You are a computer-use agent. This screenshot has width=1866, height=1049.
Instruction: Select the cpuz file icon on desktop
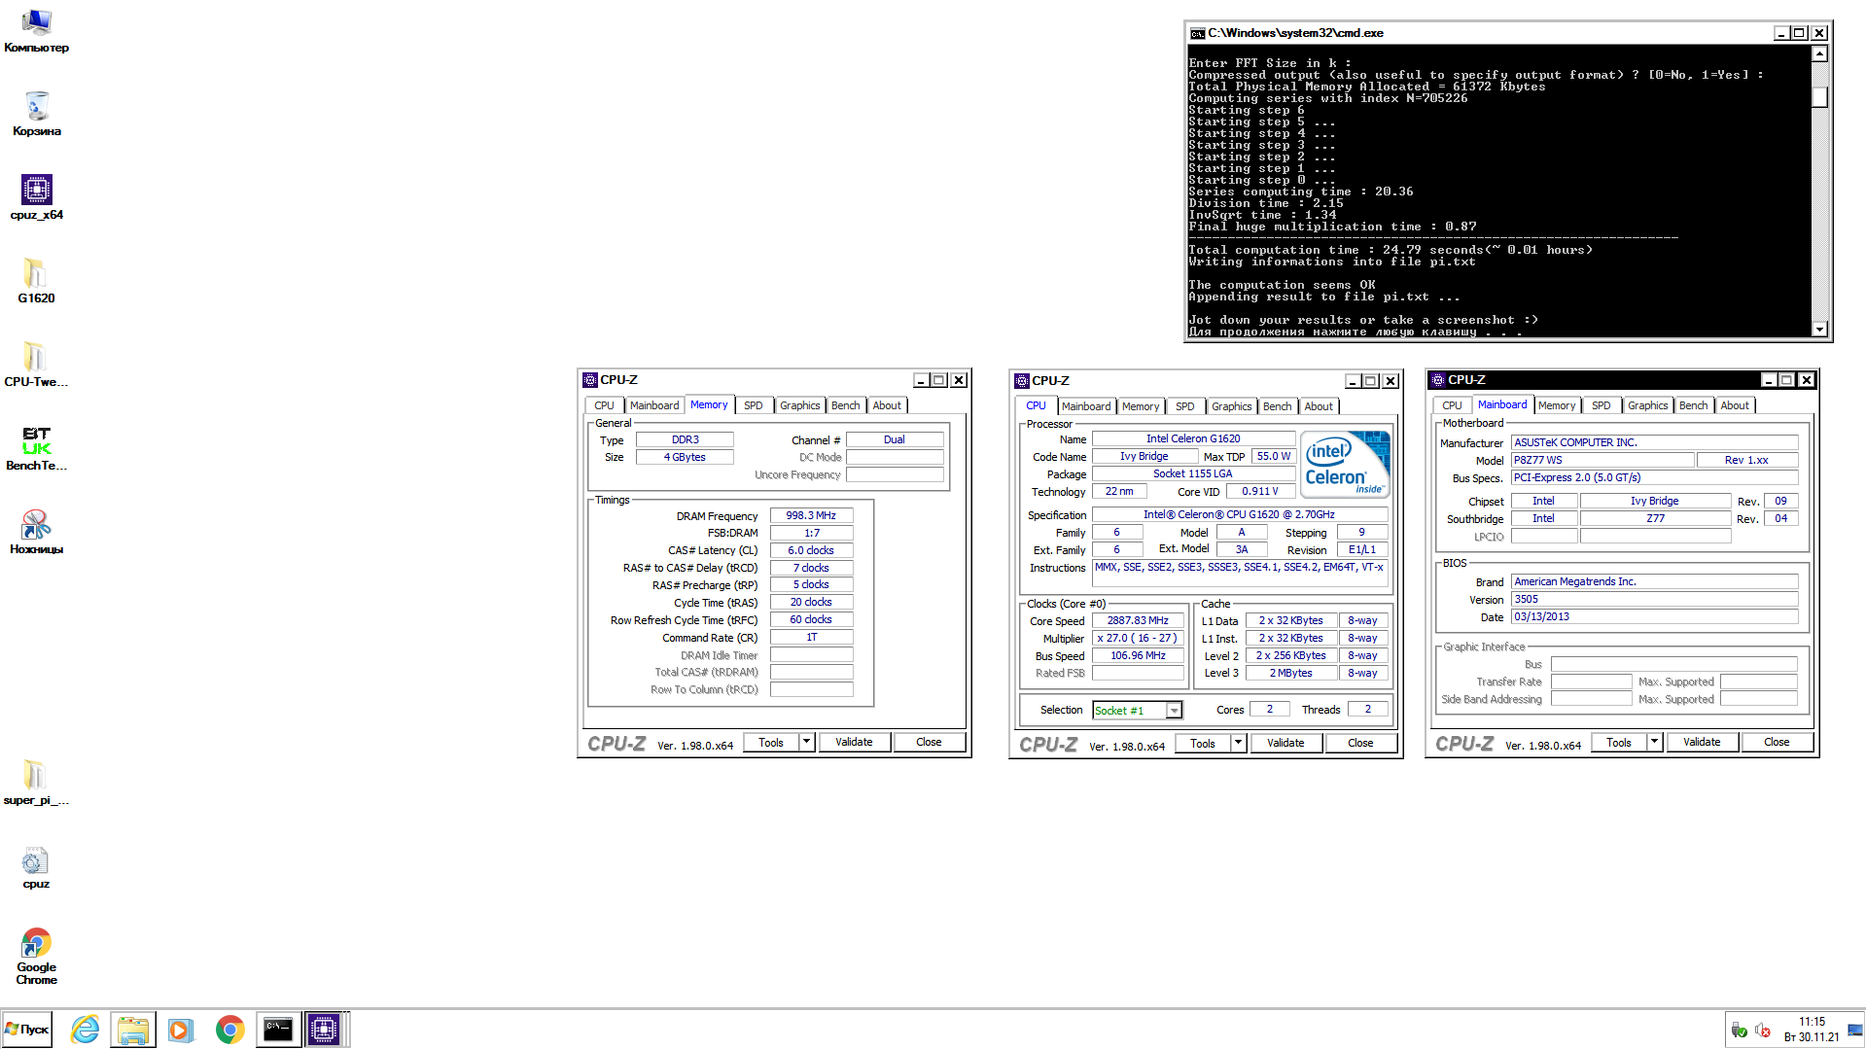tap(36, 867)
